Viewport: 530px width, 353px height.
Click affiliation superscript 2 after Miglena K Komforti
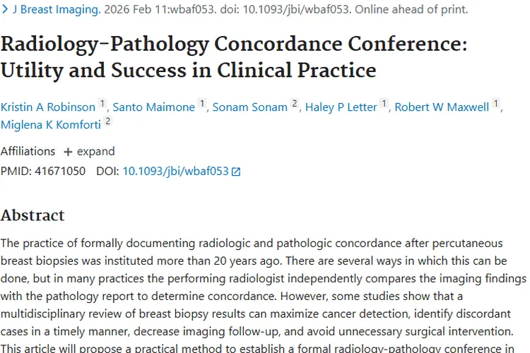(107, 121)
